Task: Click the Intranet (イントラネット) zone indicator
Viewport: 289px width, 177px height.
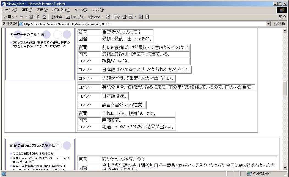Action: 258,173
